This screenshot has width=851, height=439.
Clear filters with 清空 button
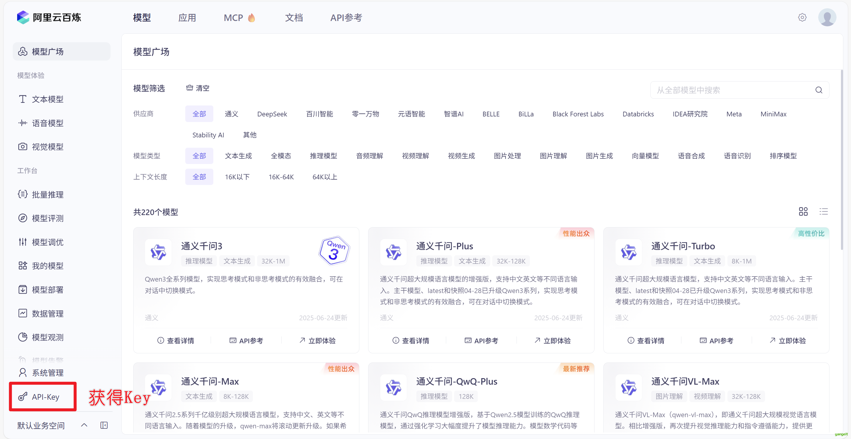tap(198, 88)
